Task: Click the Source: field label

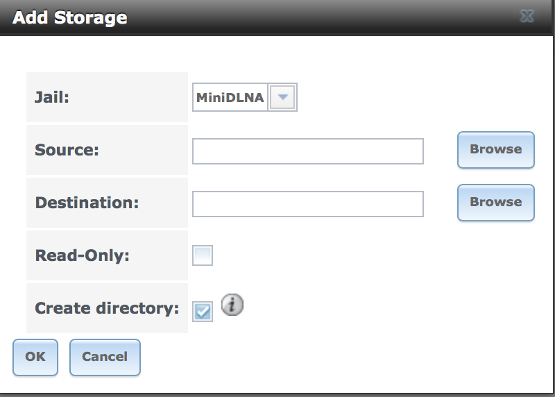Action: point(67,150)
